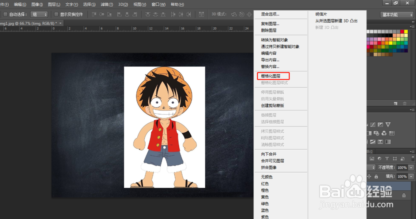The height and width of the screenshot is (219, 416).
Task: Add Photo Filter adjustment
Action: pyautogui.click(x=376, y=133)
